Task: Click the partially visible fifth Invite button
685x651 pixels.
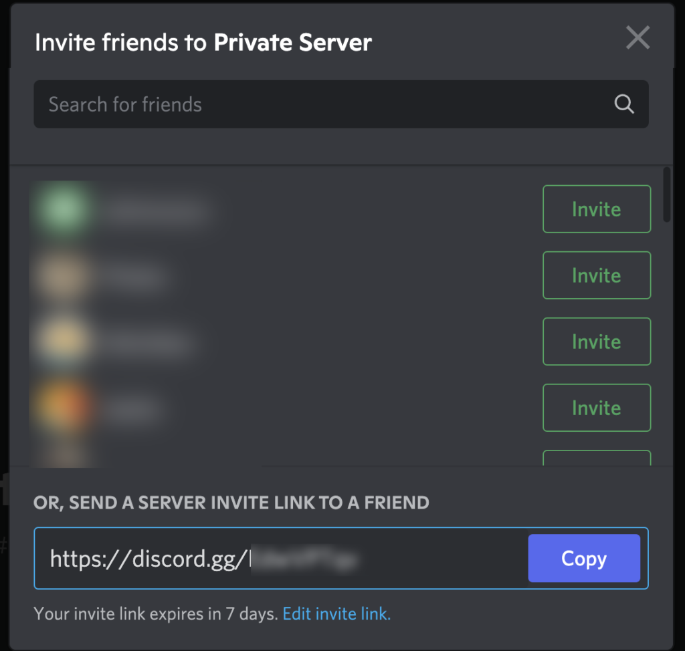Action: [x=596, y=458]
